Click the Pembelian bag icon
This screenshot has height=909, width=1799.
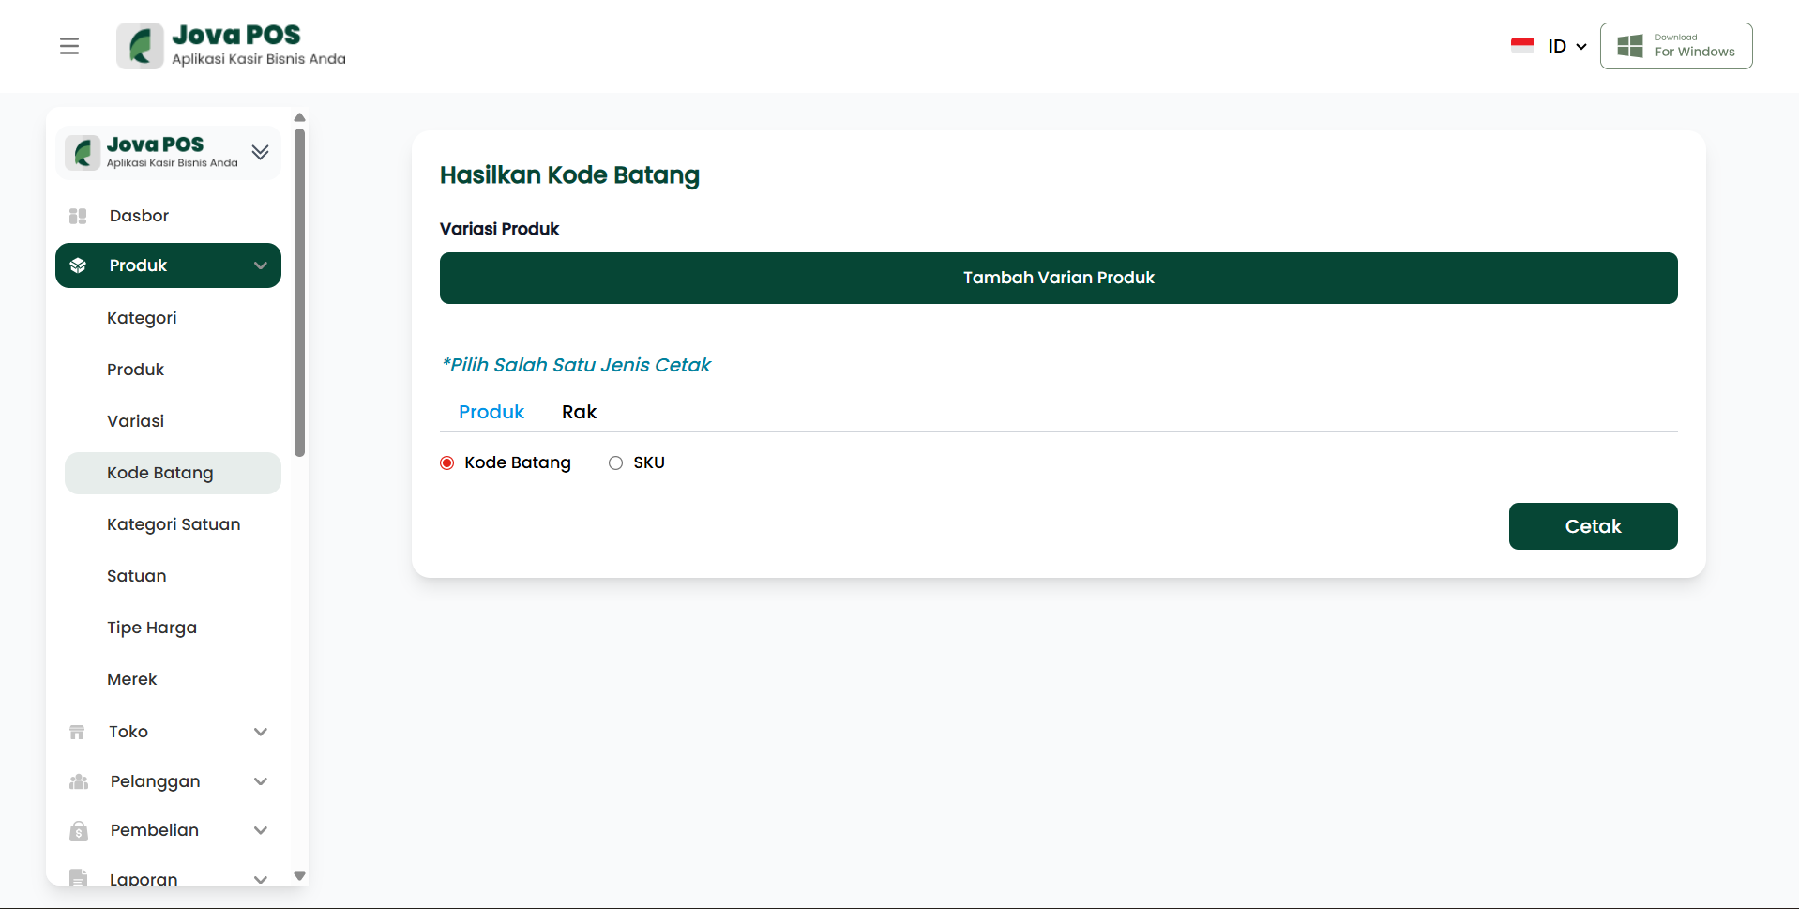coord(79,831)
